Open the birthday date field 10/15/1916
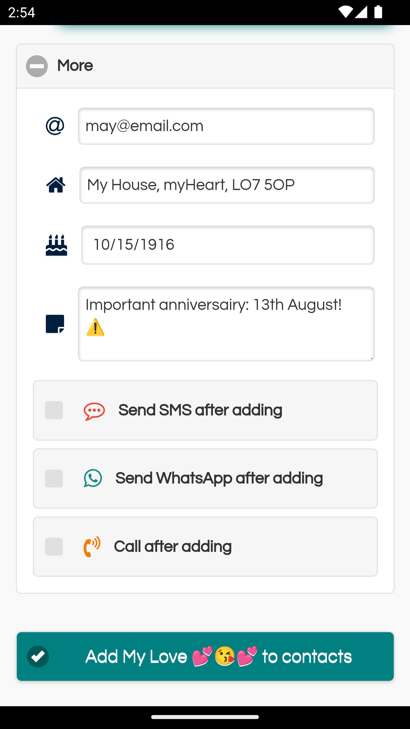This screenshot has width=410, height=729. tap(227, 245)
